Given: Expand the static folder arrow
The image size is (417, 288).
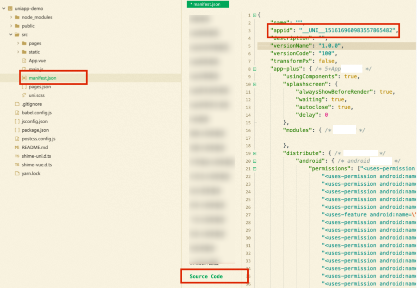Looking at the screenshot, I should (18, 52).
